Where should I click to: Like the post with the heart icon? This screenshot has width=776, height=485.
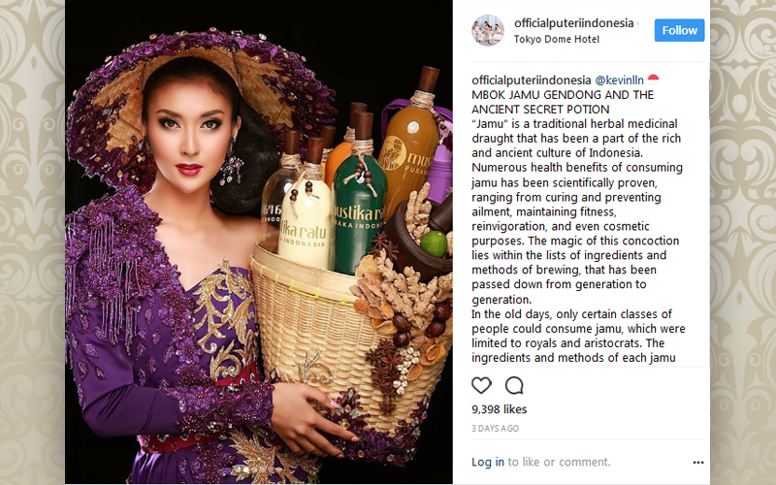pos(481,385)
